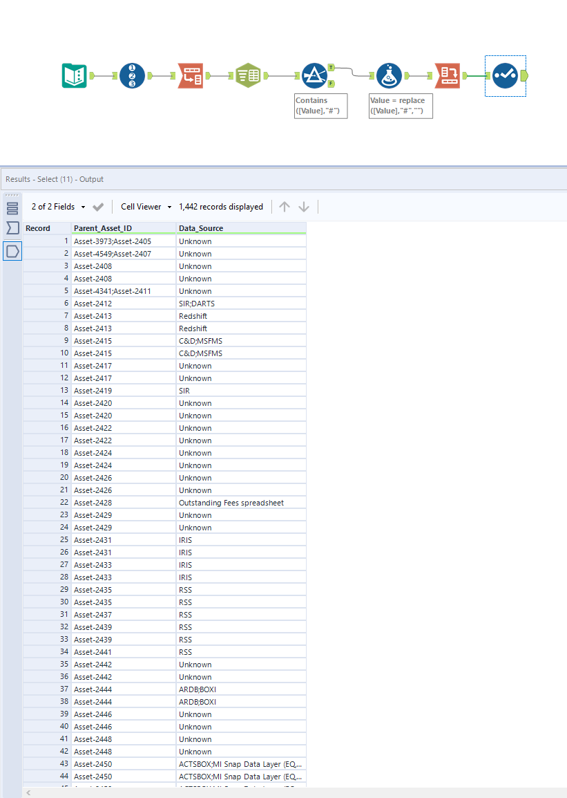567x798 pixels.
Task: Click the Cross Tab tool icon
Action: click(x=447, y=75)
